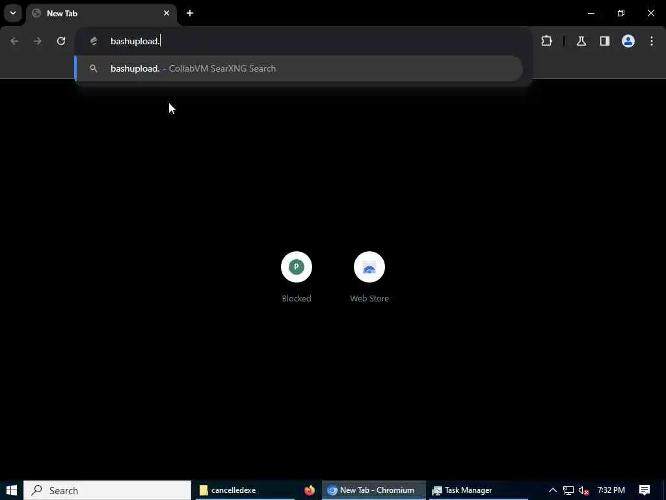This screenshot has height=500, width=666.
Task: Open the tab search dropdown arrow
Action: 13,13
